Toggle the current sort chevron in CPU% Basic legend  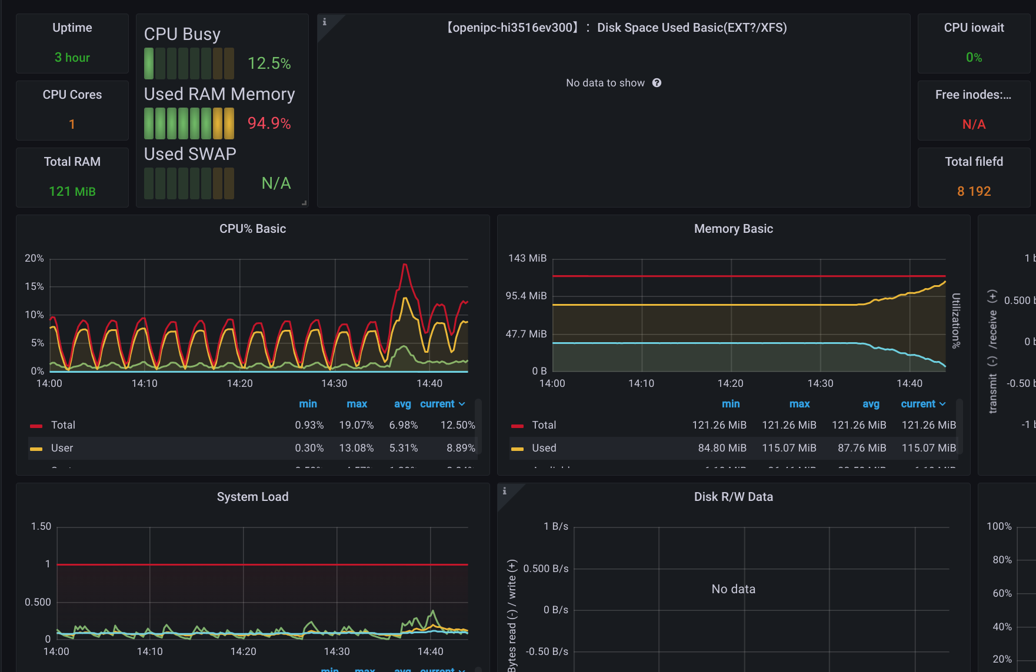[x=462, y=404]
